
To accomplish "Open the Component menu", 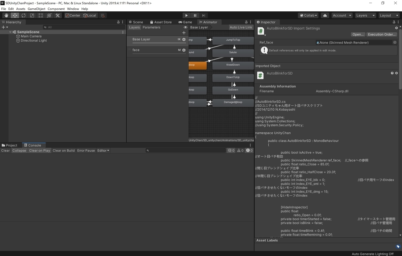I will (56, 9).
